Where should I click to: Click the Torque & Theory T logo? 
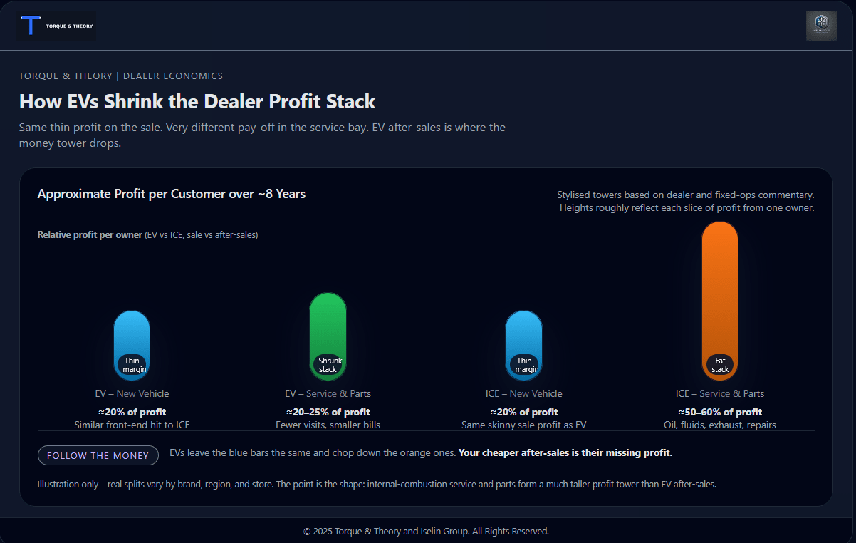[x=31, y=25]
